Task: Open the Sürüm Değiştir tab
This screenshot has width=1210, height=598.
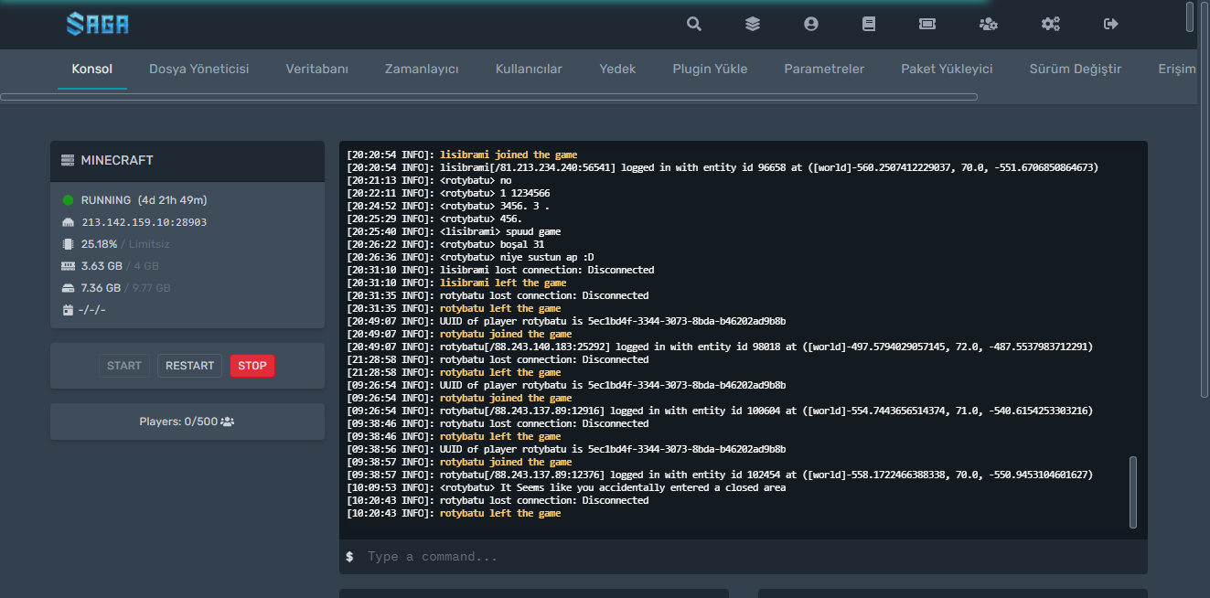Action: click(x=1076, y=69)
